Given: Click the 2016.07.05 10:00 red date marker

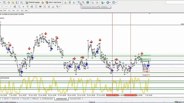Looking at the screenshot, I should (x=131, y=95).
